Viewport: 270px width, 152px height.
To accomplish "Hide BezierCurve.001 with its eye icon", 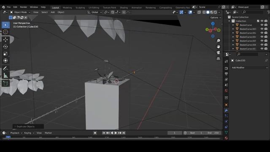I will coord(262,29).
